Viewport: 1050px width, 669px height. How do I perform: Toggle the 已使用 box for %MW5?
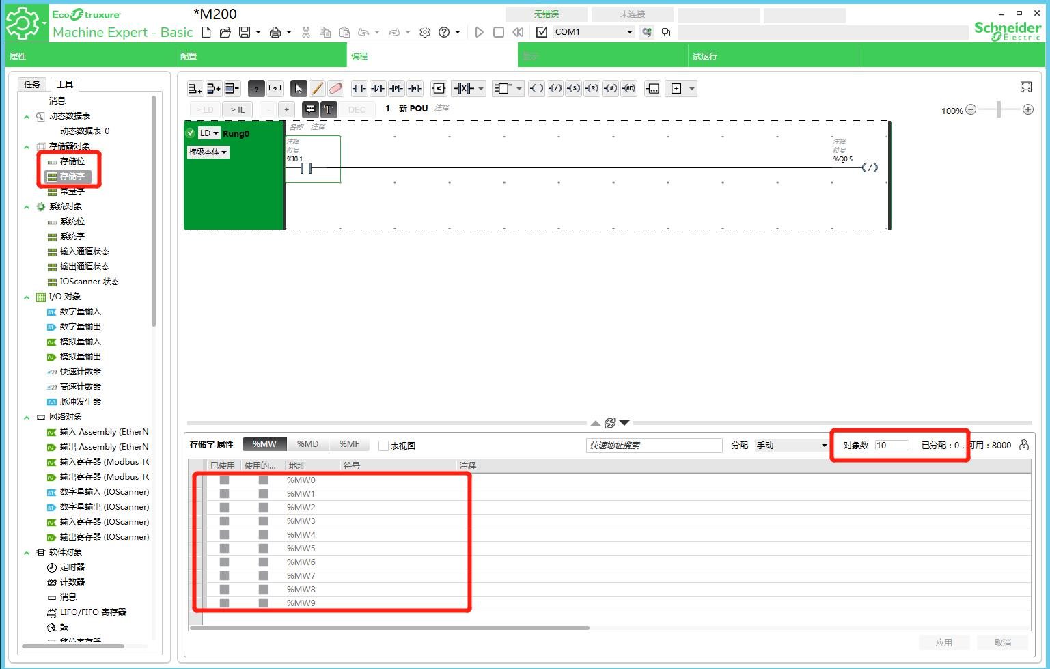(x=224, y=548)
